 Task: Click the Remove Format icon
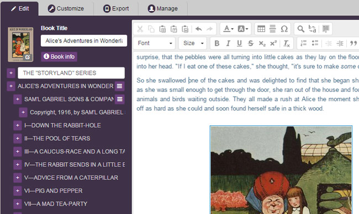click(x=287, y=43)
